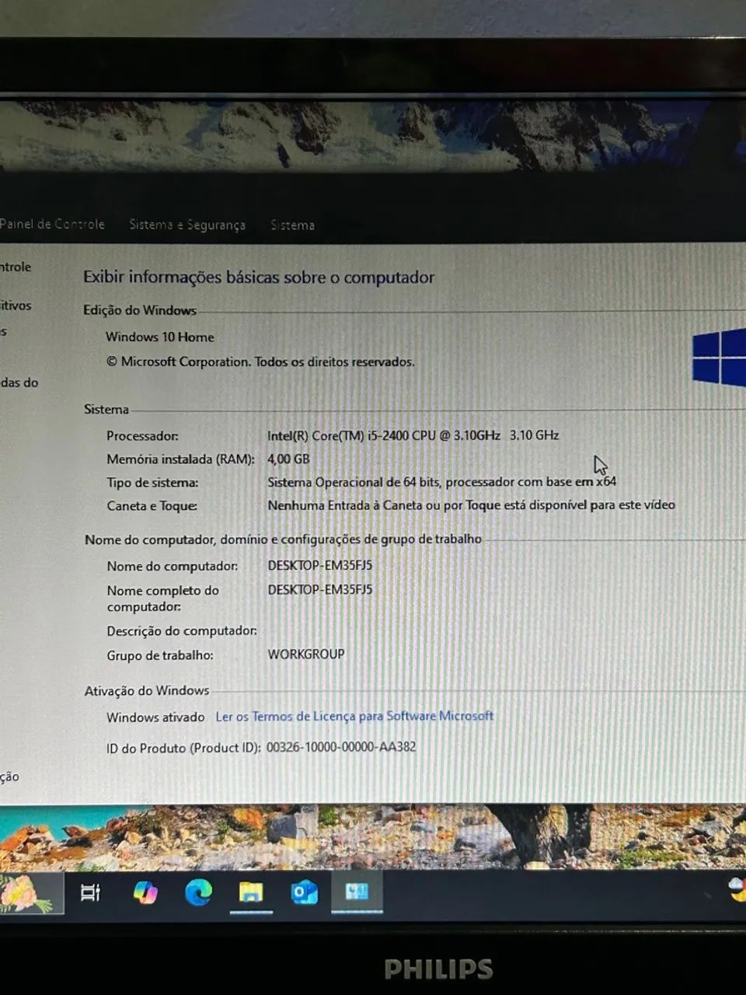Click the Descrição do computador: label
The image size is (746, 995).
(x=182, y=630)
